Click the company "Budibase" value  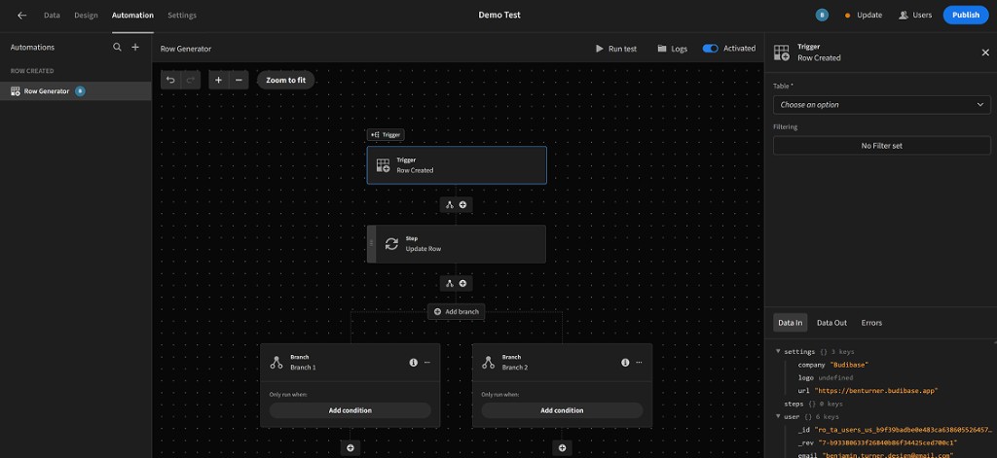click(x=849, y=365)
